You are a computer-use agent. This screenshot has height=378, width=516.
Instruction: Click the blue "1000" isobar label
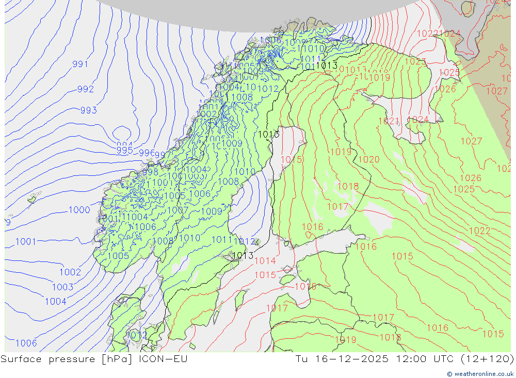79,209
